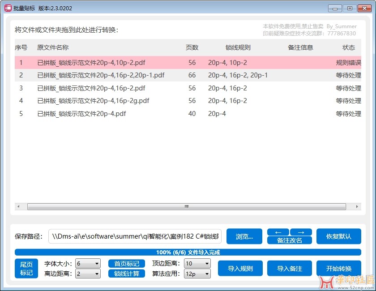Click the 浏览... button
The width and height of the screenshot is (376, 291).
244,236
